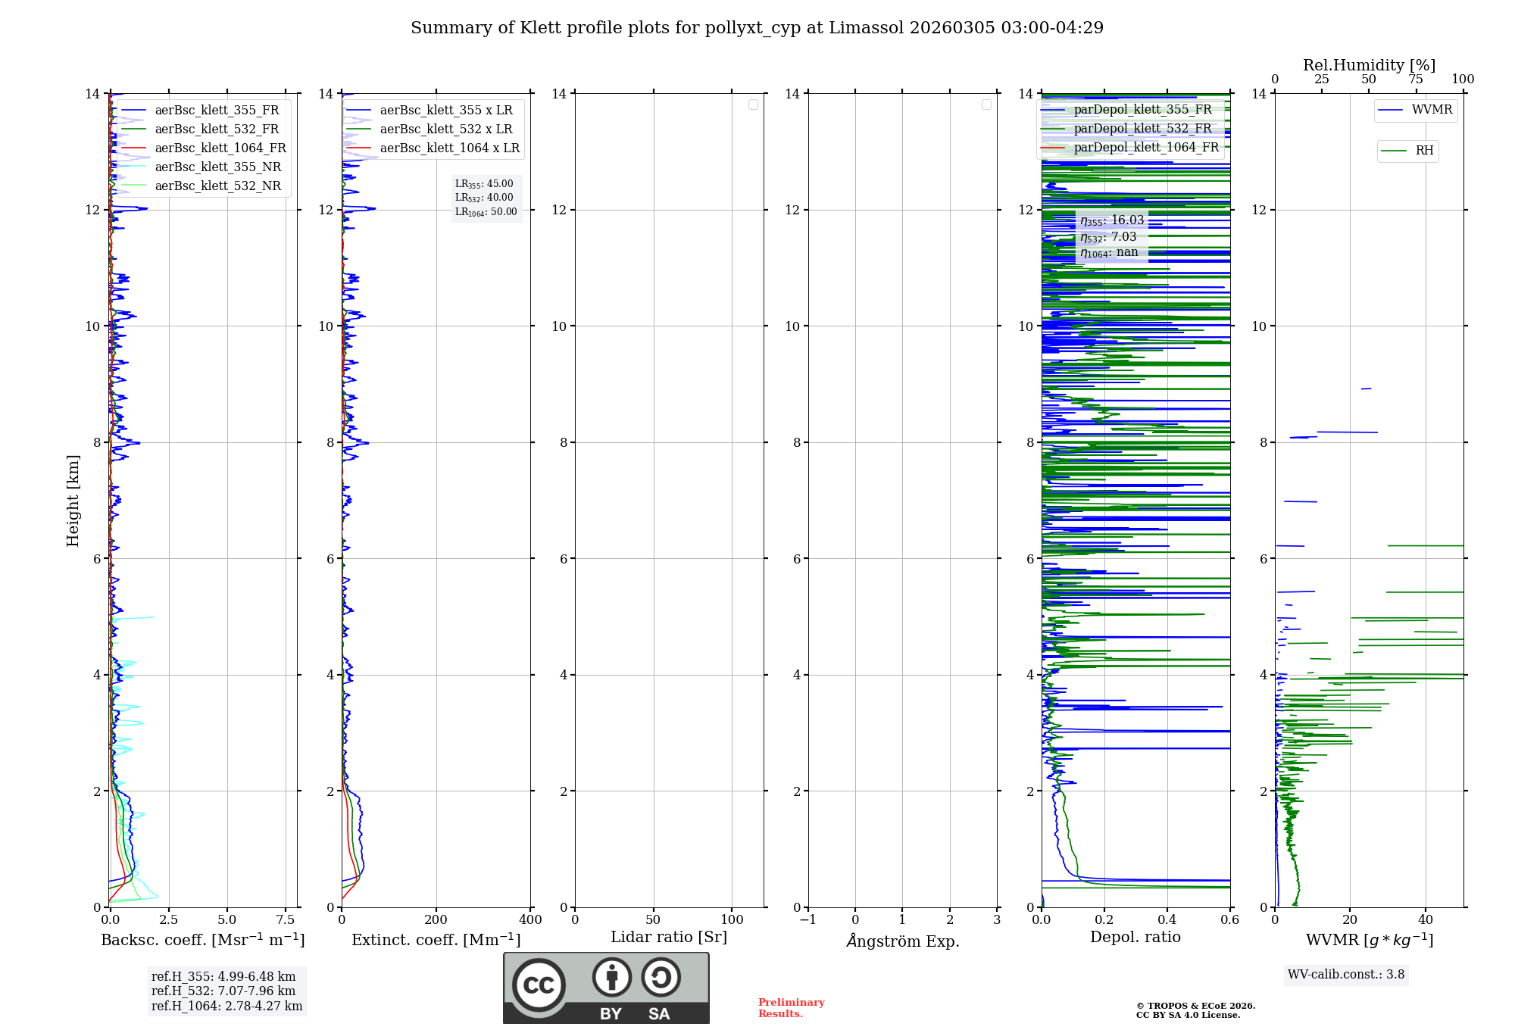Image resolution: width=1515 pixels, height=1030 pixels.
Task: Click empty legend box in Ångström panel
Action: point(986,105)
